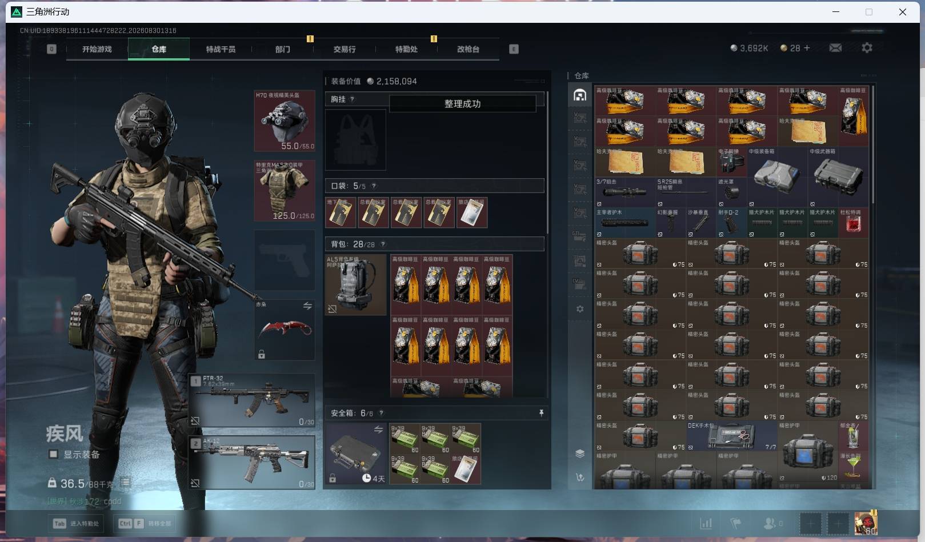Switch to the 改枪台 tab
Image resolution: width=925 pixels, height=542 pixels.
coord(468,49)
